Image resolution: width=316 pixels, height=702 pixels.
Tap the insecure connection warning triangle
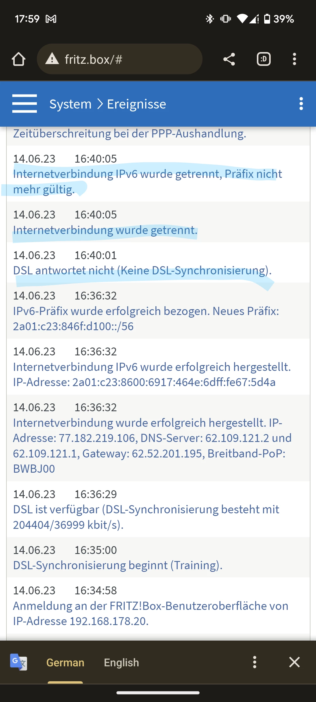click(52, 58)
